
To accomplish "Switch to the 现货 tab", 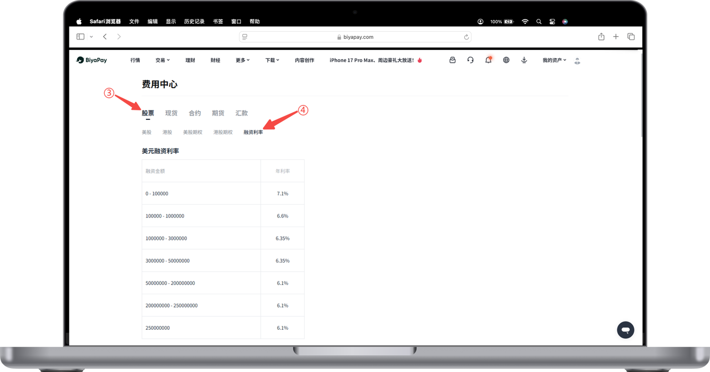I will [x=171, y=113].
